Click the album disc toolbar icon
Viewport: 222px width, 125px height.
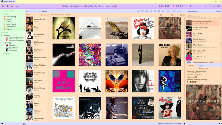coord(159,11)
